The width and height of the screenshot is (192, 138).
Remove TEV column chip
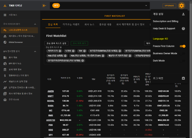tap(84, 51)
